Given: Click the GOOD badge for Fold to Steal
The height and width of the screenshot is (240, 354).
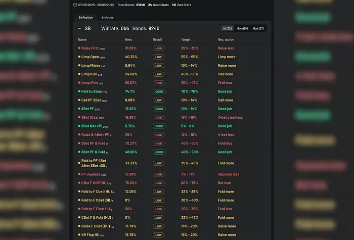Looking at the screenshot, I should coord(159,91).
